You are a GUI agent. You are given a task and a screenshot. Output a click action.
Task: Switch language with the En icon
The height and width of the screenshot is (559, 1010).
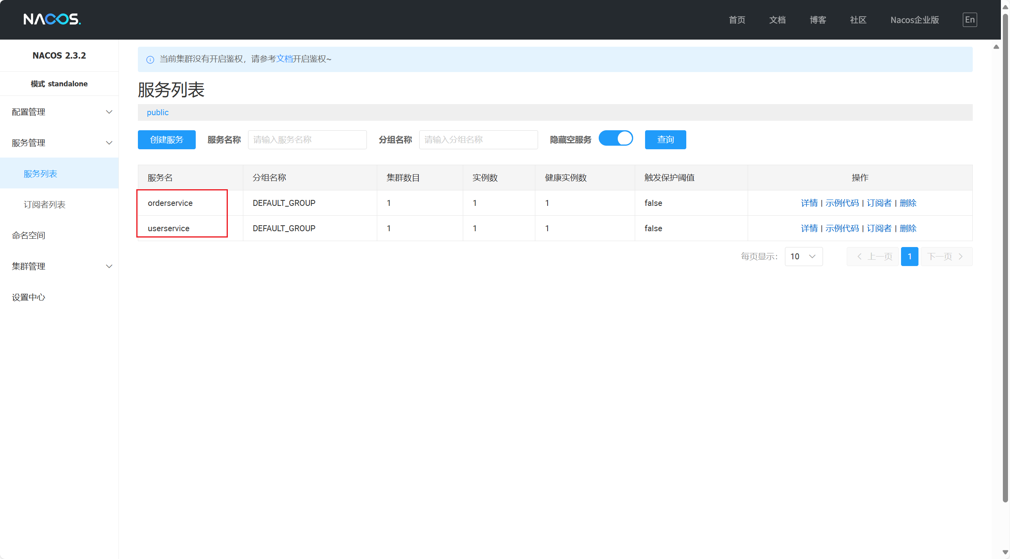click(969, 20)
